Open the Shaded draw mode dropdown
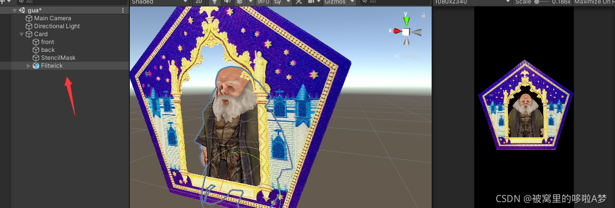 [160, 2]
